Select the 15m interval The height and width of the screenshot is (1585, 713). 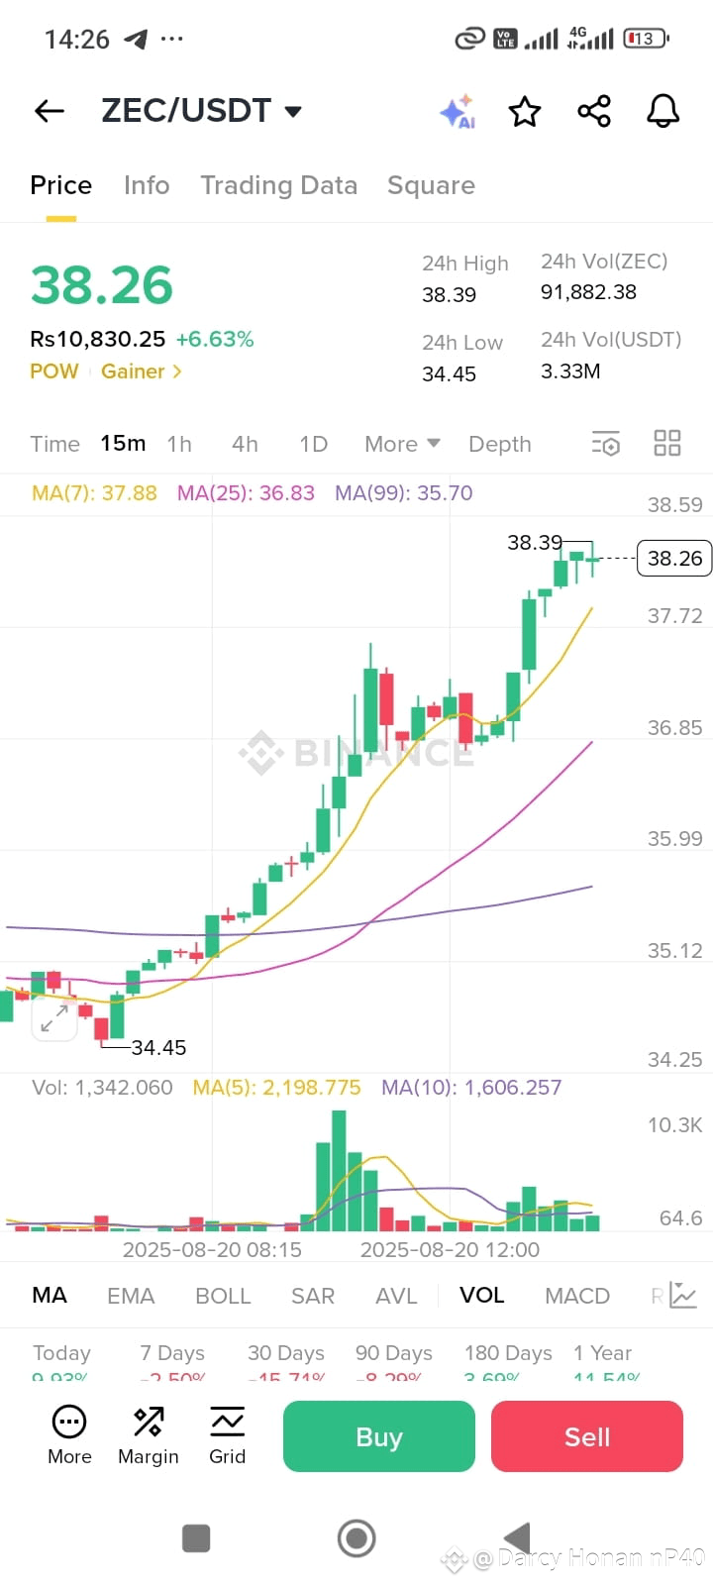pyautogui.click(x=123, y=444)
